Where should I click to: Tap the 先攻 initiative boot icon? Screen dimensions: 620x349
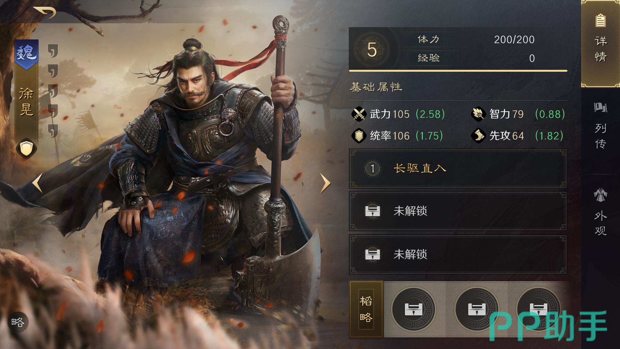click(478, 136)
